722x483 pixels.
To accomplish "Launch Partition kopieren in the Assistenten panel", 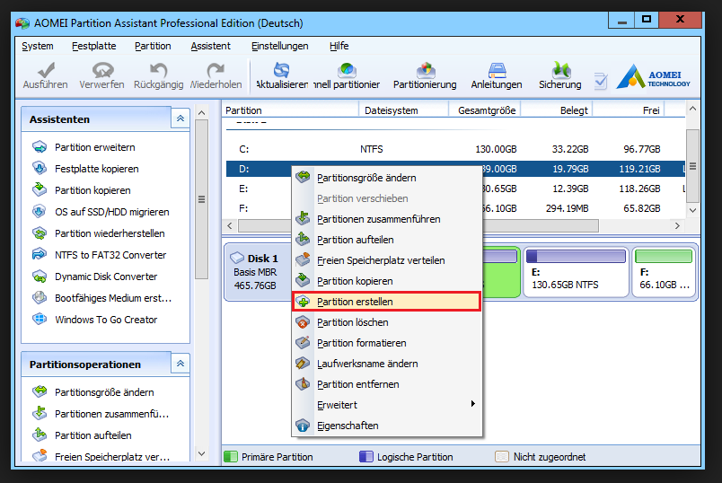I will pyautogui.click(x=92, y=190).
